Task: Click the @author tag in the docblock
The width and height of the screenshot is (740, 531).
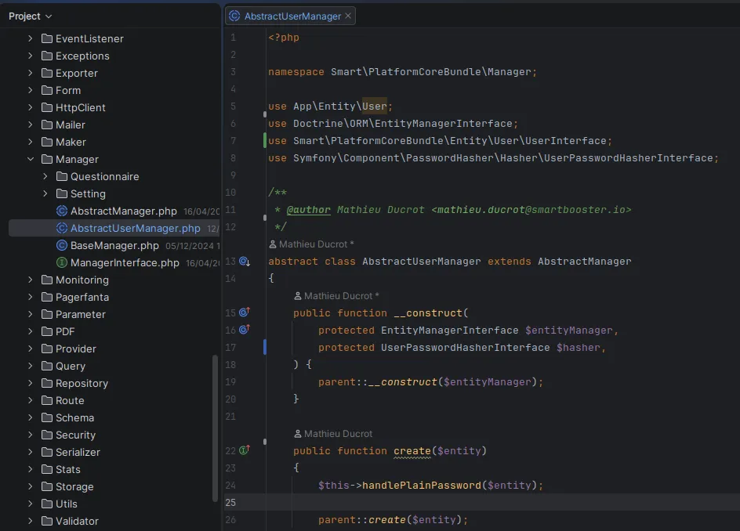Action: (309, 210)
